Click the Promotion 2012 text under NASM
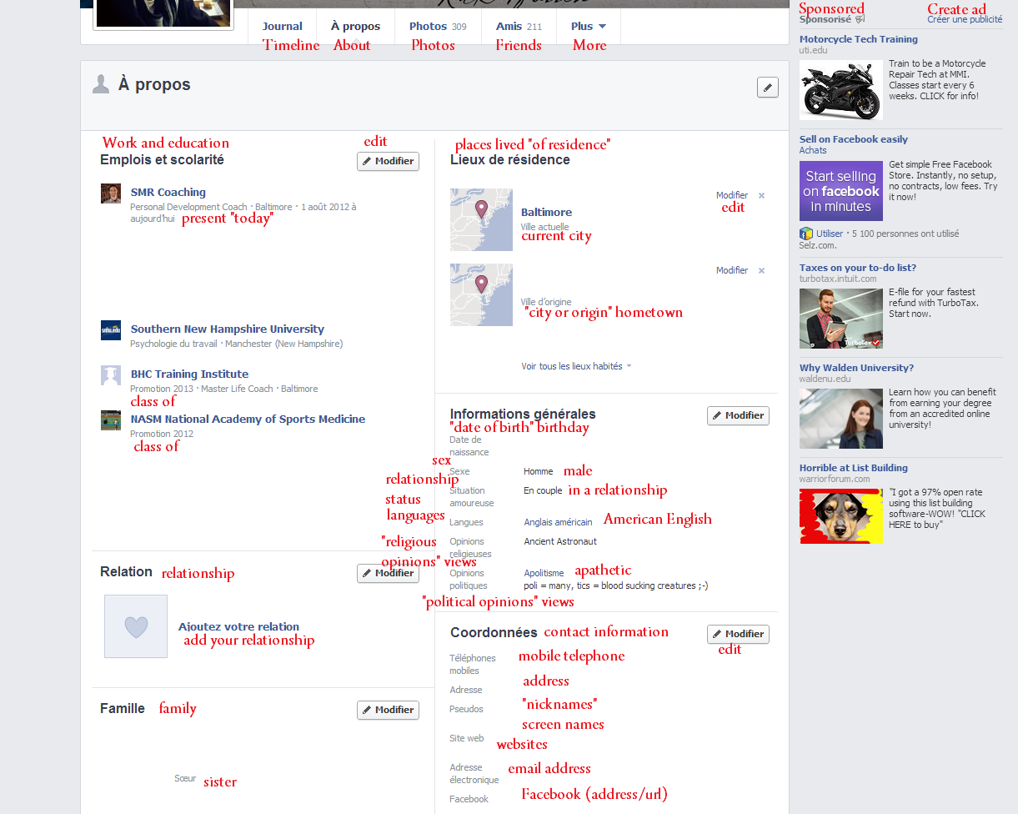The width and height of the screenshot is (1018, 814). [162, 434]
